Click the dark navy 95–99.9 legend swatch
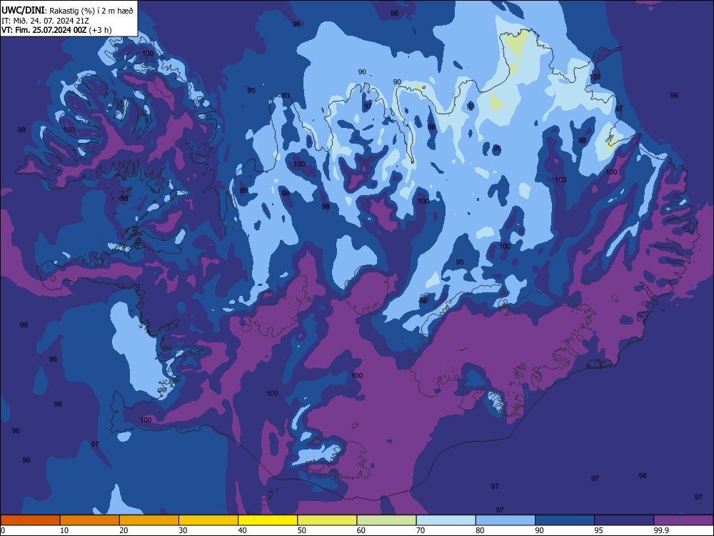This screenshot has width=714, height=536. (624, 520)
